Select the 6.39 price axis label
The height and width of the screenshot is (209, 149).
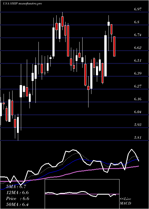tap(138, 73)
